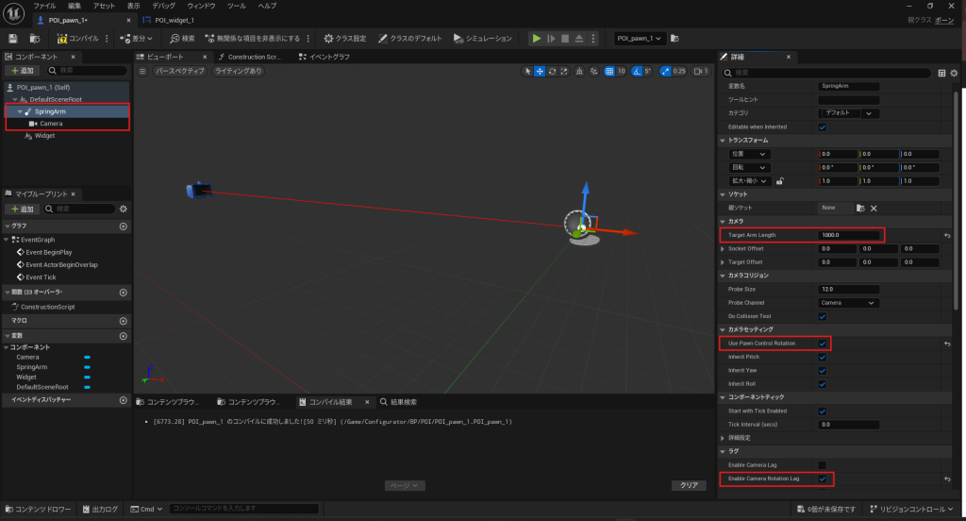This screenshot has width=966, height=521.
Task: Click the scale lock icon in Transform
Action: click(780, 180)
